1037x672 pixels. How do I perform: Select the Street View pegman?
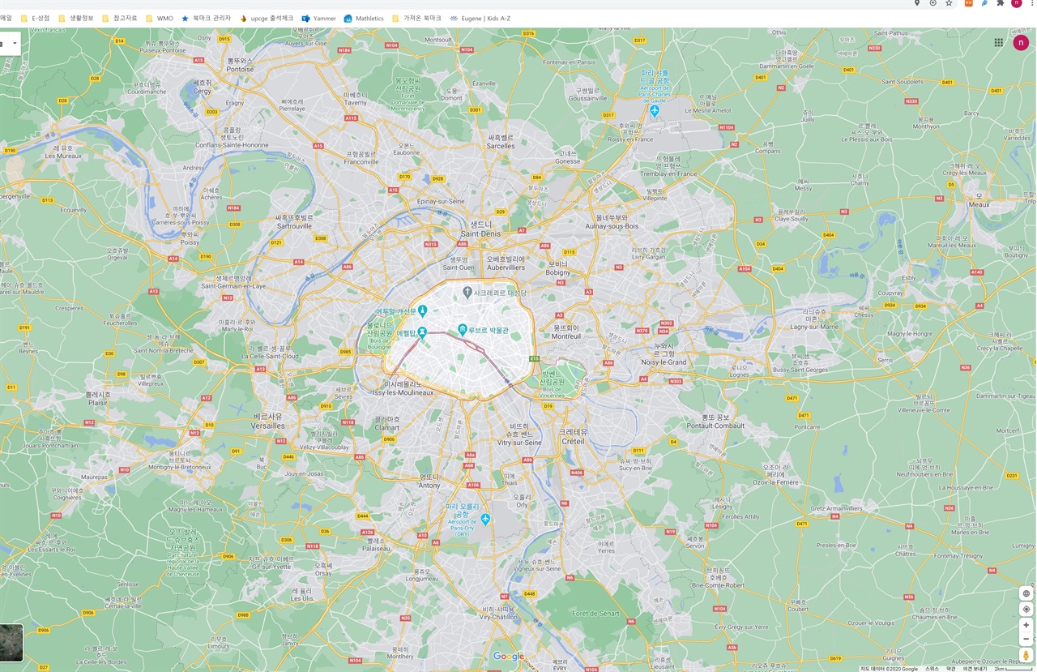[x=1026, y=655]
